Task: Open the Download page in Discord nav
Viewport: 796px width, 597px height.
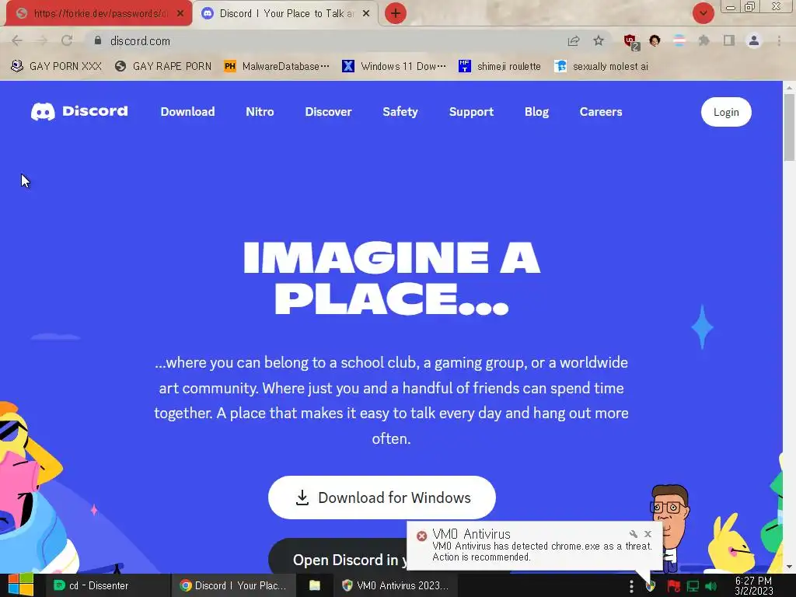Action: point(187,112)
